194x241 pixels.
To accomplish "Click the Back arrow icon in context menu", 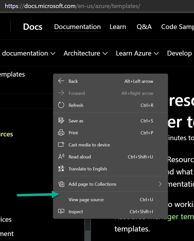I will tap(61, 81).
